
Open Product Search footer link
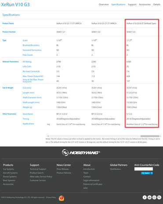point(36,173)
